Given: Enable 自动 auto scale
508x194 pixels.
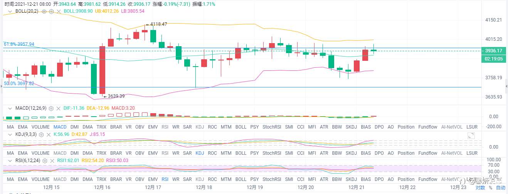Looking at the screenshot, I should pos(501,188).
